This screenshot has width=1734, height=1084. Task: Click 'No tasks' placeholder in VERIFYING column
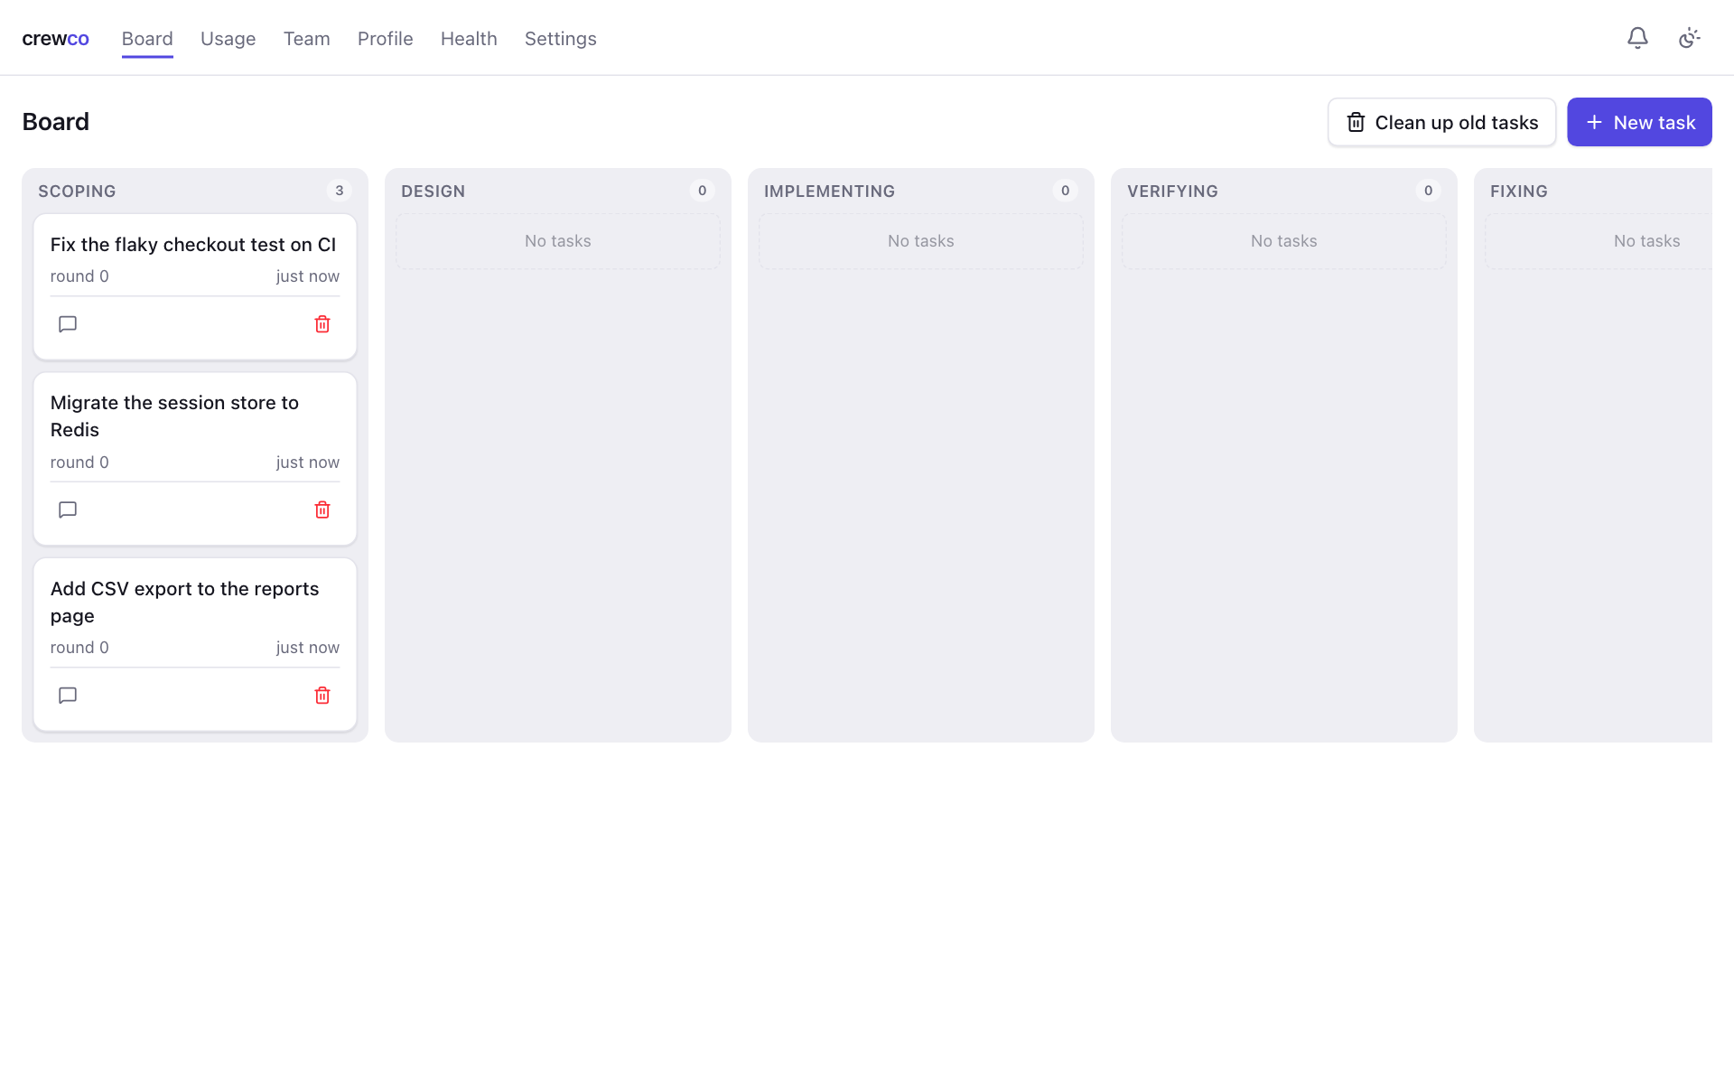pos(1284,241)
